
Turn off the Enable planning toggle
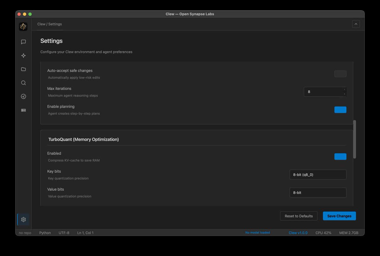pyautogui.click(x=340, y=110)
